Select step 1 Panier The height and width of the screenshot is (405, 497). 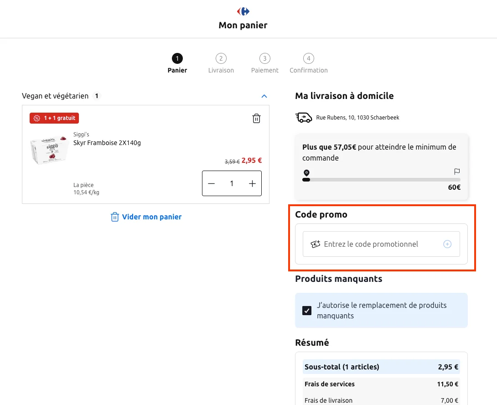tap(177, 63)
